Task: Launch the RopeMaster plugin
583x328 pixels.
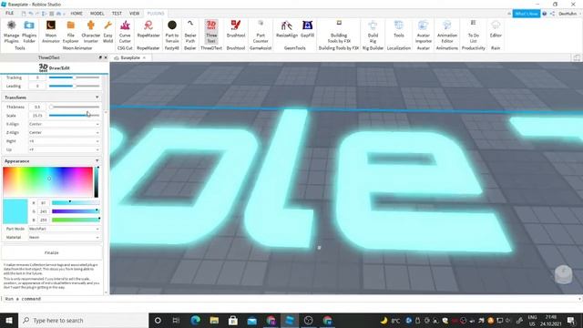Action: tap(148, 29)
